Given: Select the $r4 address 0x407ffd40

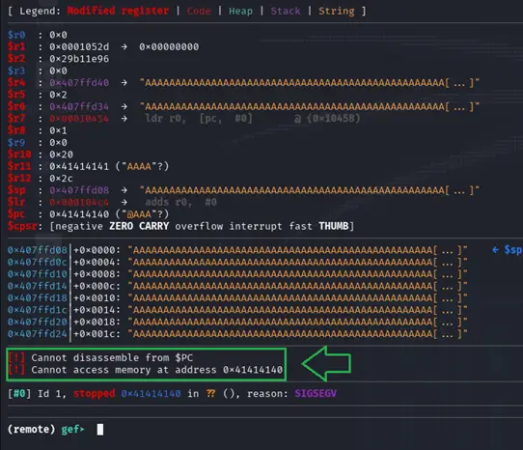Looking at the screenshot, I should tap(79, 82).
